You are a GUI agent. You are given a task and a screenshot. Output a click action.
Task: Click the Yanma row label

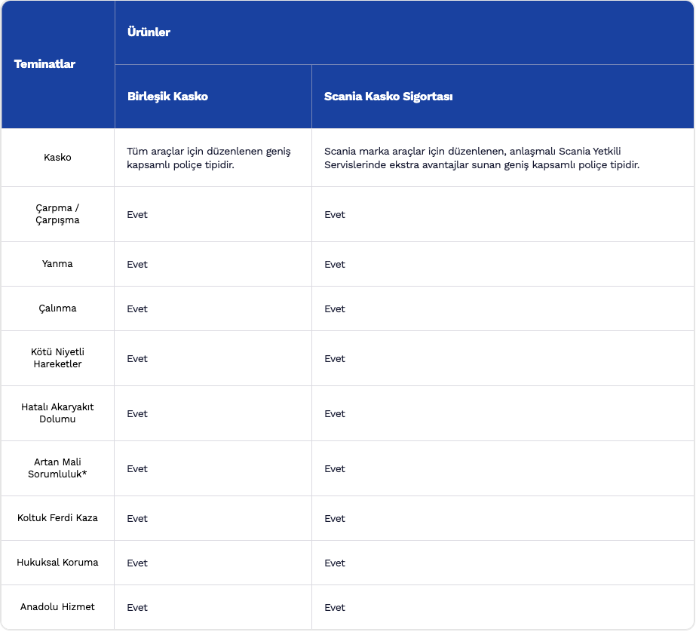[58, 264]
